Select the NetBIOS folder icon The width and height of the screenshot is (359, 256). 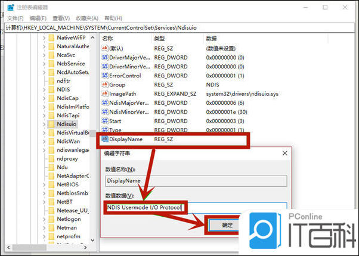tap(51, 185)
